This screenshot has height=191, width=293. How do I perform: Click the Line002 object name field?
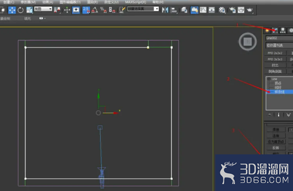tap(279, 38)
